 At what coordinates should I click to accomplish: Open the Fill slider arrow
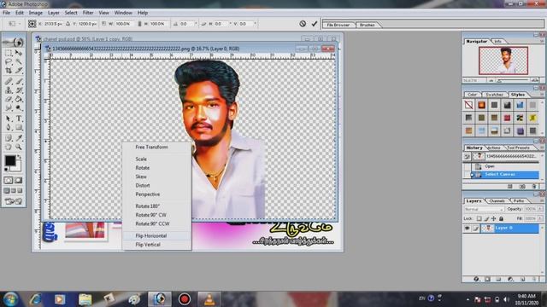pos(540,218)
